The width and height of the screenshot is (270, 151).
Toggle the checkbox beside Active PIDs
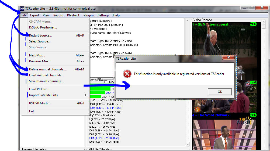point(106,82)
